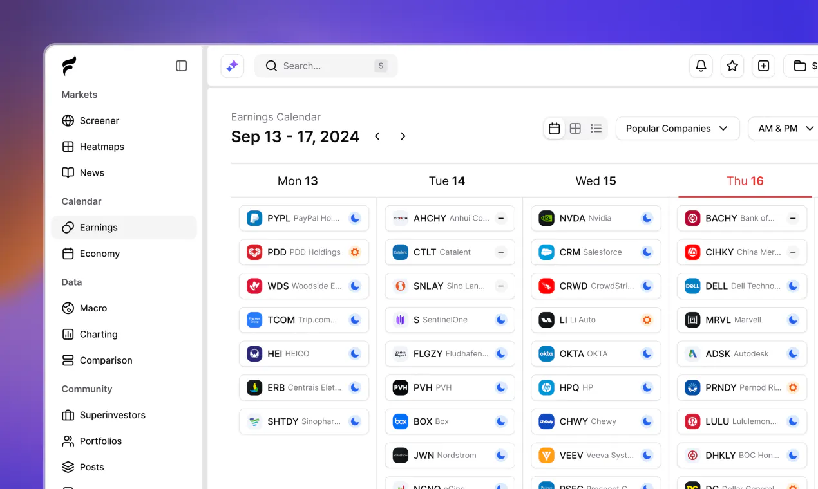Image resolution: width=818 pixels, height=489 pixels.
Task: Select the Wed 15 column header
Action: coord(596,181)
